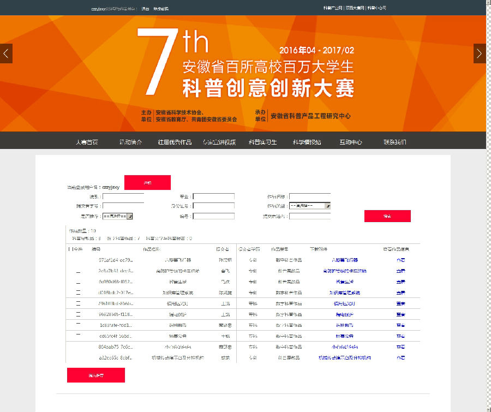Advance to next banner slide arrow
The height and width of the screenshot is (412, 491).
pyautogui.click(x=479, y=53)
